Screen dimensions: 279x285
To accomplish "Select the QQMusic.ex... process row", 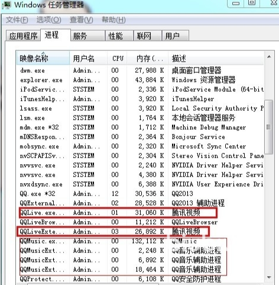I will click(x=140, y=241).
